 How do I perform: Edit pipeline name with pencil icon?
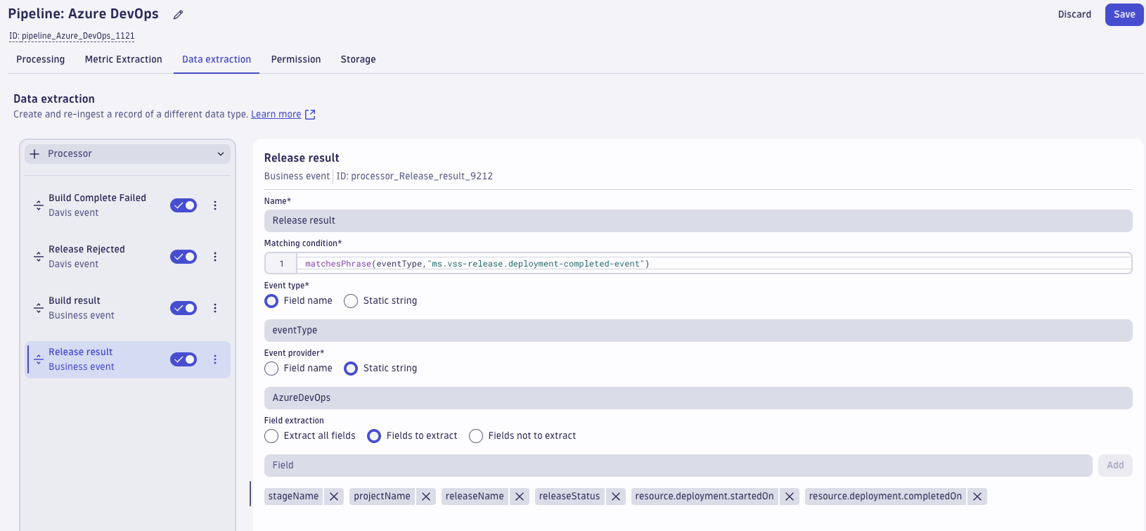point(179,15)
